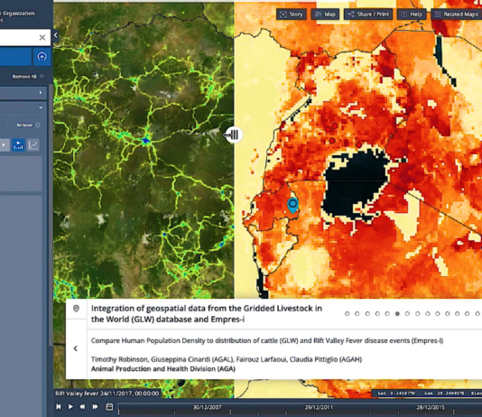Open the Related Maps menu
Image resolution: width=482 pixels, height=417 pixels.
[x=457, y=14]
